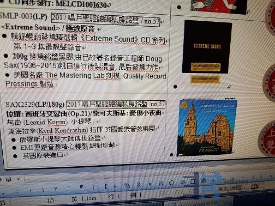Insert the left bracket 【 symbol
Viewport: 275px width, 206px height.
(x=106, y=186)
